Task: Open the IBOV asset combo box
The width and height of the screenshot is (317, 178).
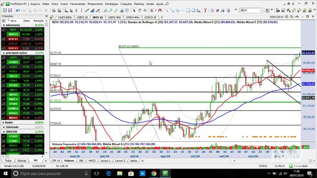Action: tap(251, 10)
